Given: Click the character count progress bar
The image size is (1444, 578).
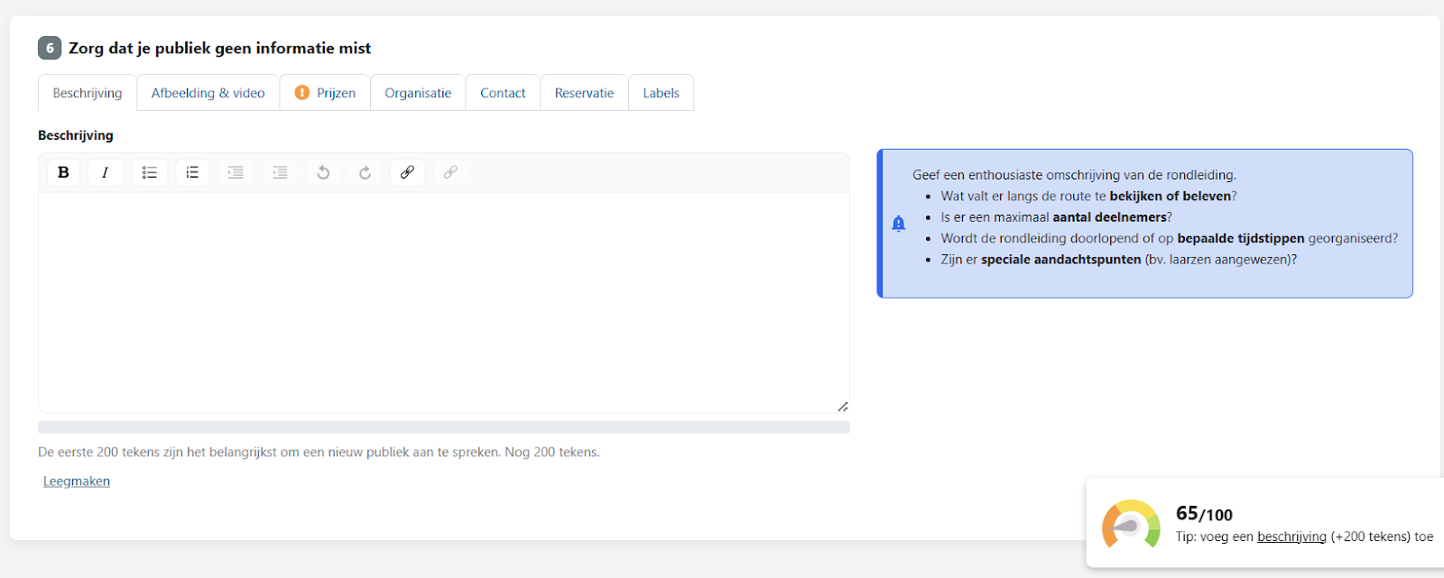Looking at the screenshot, I should [x=443, y=427].
